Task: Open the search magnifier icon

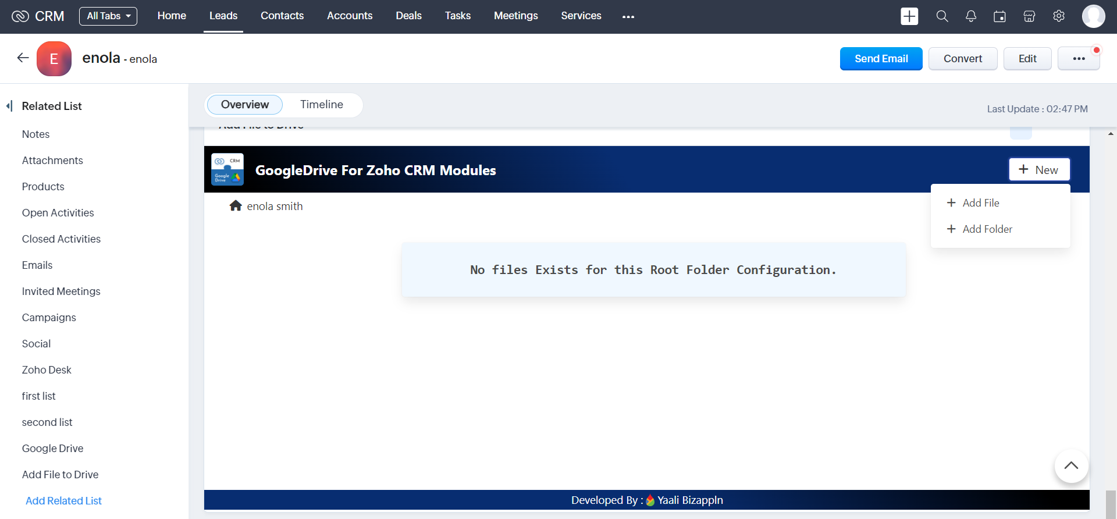Action: click(x=942, y=16)
